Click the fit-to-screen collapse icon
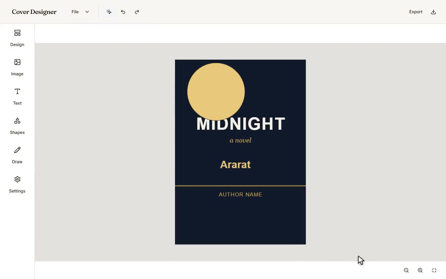This screenshot has height=279, width=446. click(x=434, y=270)
